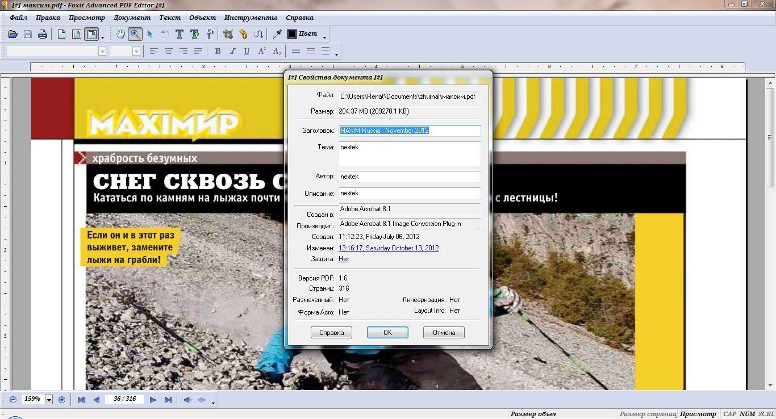Select the Text editing T tool
The height and width of the screenshot is (419, 776).
click(x=180, y=35)
